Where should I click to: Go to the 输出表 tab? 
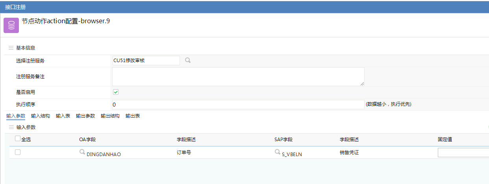click(133, 116)
